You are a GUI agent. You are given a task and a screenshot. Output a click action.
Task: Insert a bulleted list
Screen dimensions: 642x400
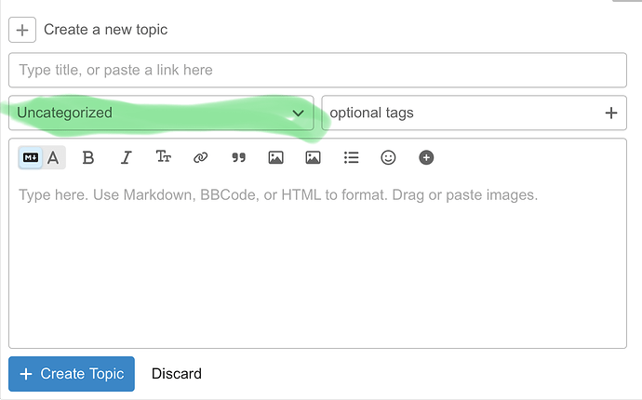tap(351, 158)
